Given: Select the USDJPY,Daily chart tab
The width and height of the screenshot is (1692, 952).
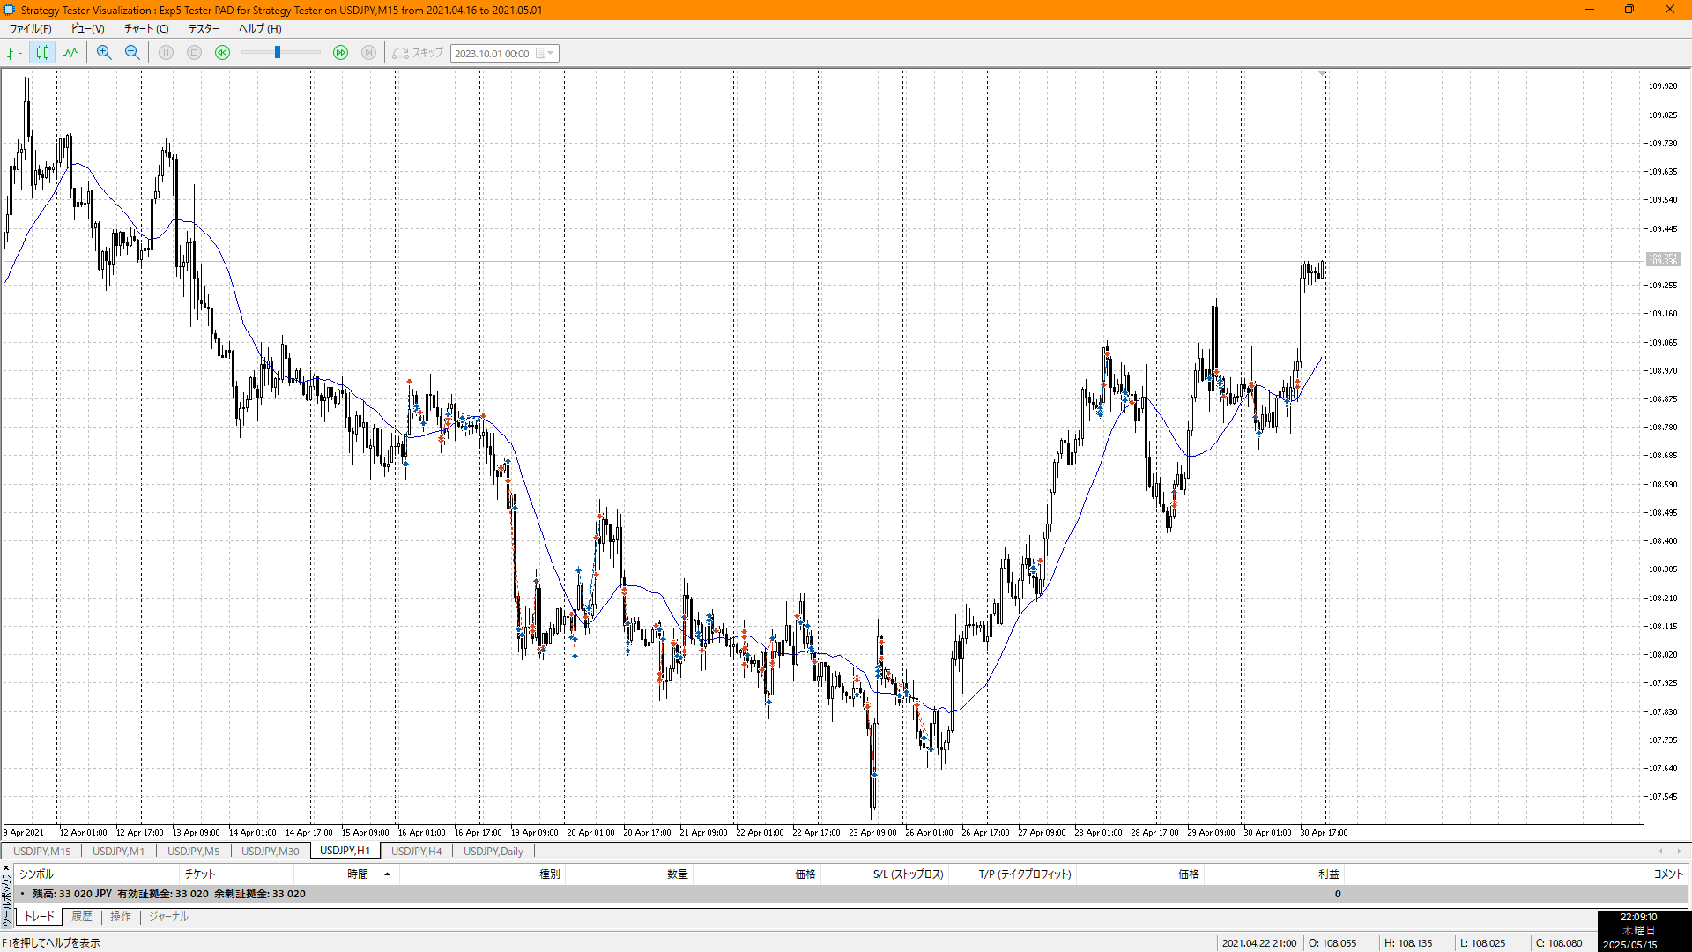Looking at the screenshot, I should [493, 852].
